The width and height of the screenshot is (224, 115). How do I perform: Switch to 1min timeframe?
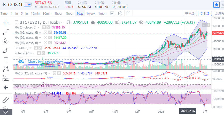click(14, 14)
